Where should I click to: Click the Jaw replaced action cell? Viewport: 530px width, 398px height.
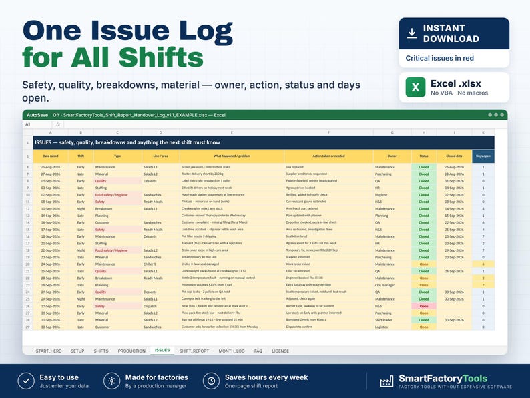pos(328,167)
